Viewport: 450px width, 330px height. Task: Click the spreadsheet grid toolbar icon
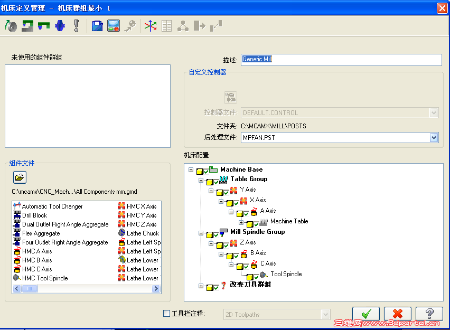(x=166, y=25)
